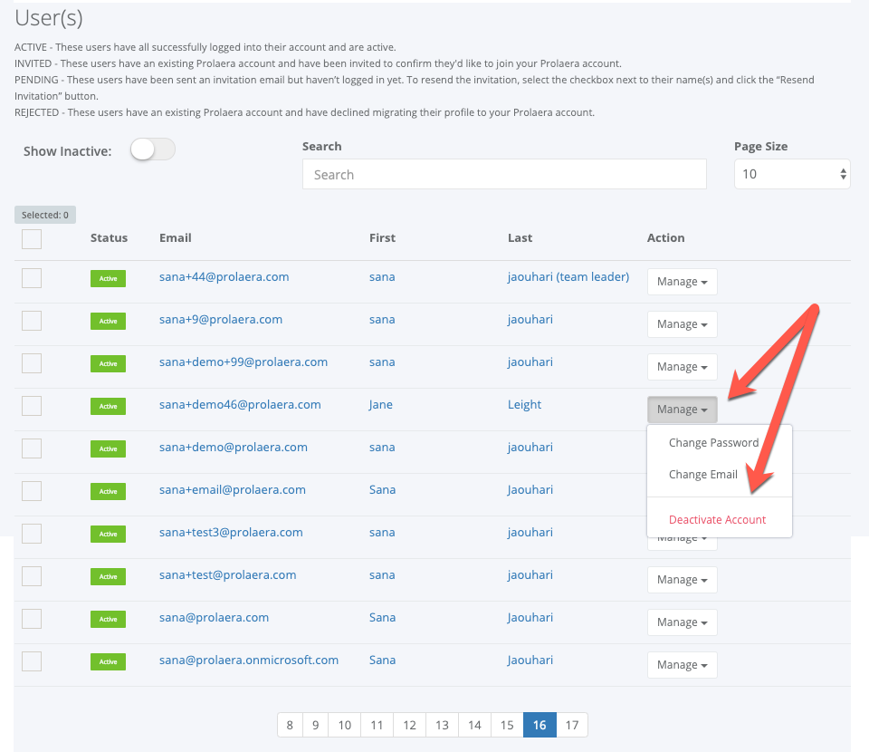Go to page 13
Image resolution: width=869 pixels, height=752 pixels.
click(442, 725)
